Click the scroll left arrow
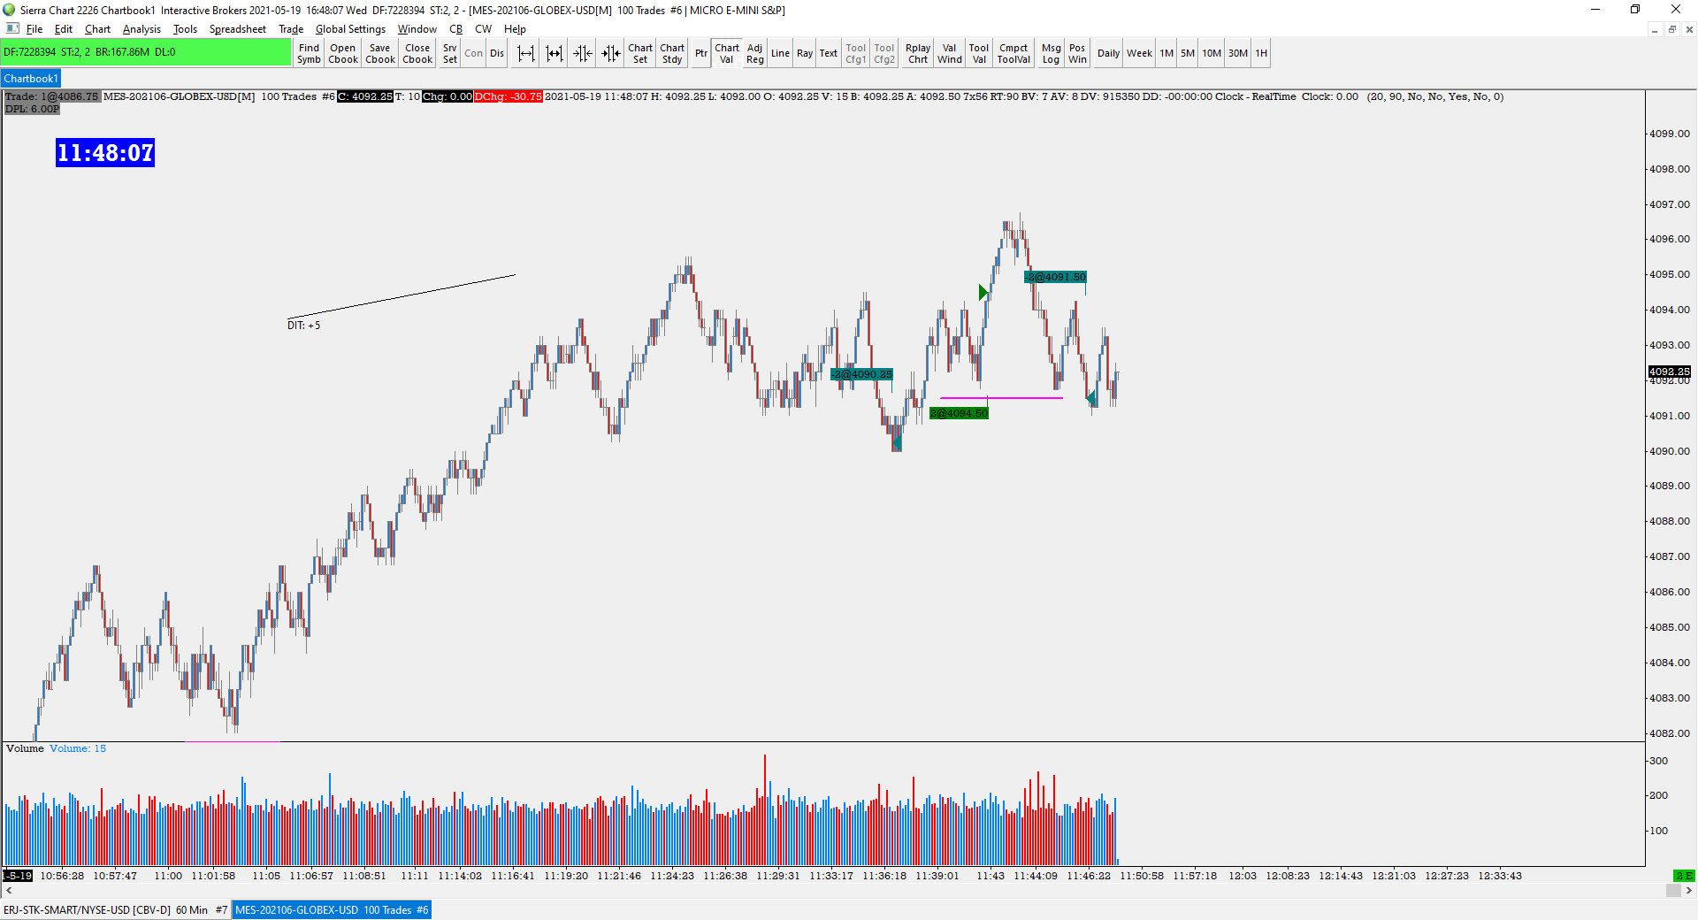 (9, 891)
